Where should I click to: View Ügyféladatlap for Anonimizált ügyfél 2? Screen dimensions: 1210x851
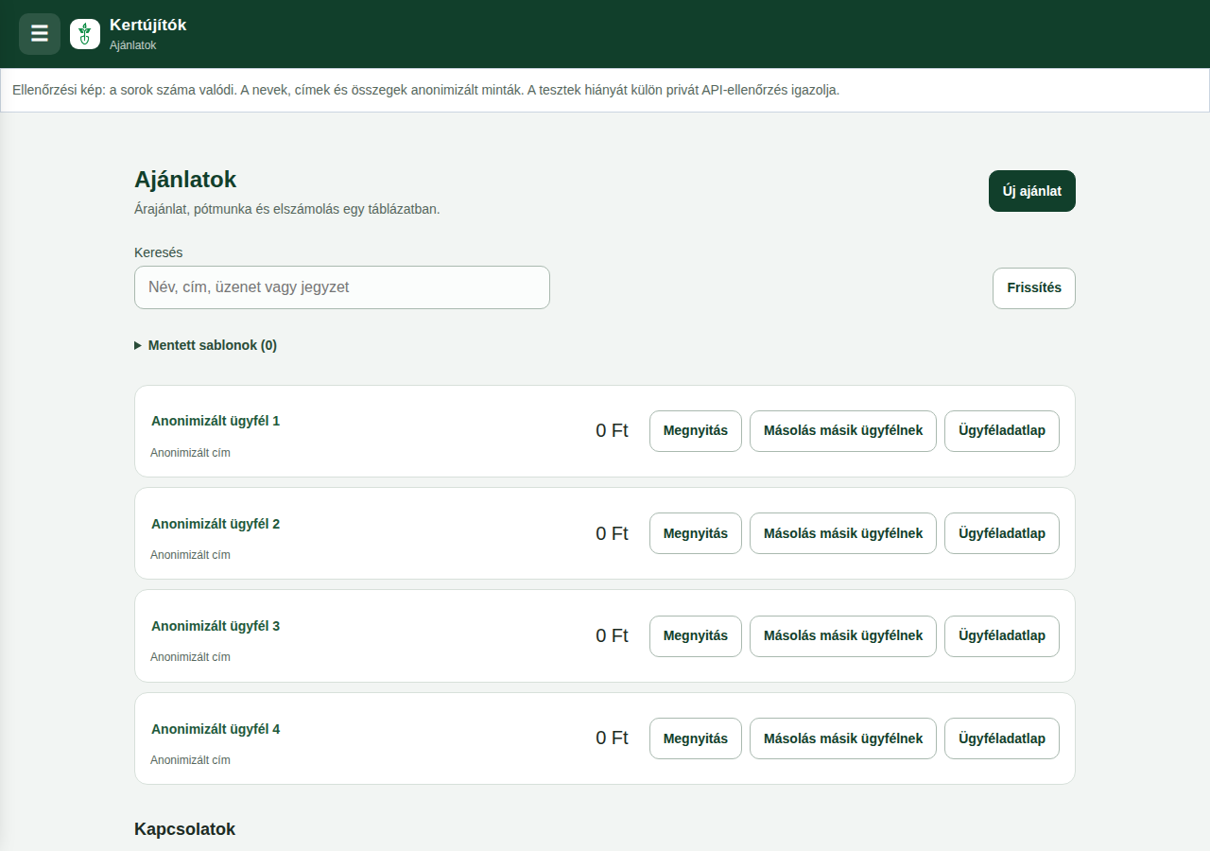(x=1002, y=533)
